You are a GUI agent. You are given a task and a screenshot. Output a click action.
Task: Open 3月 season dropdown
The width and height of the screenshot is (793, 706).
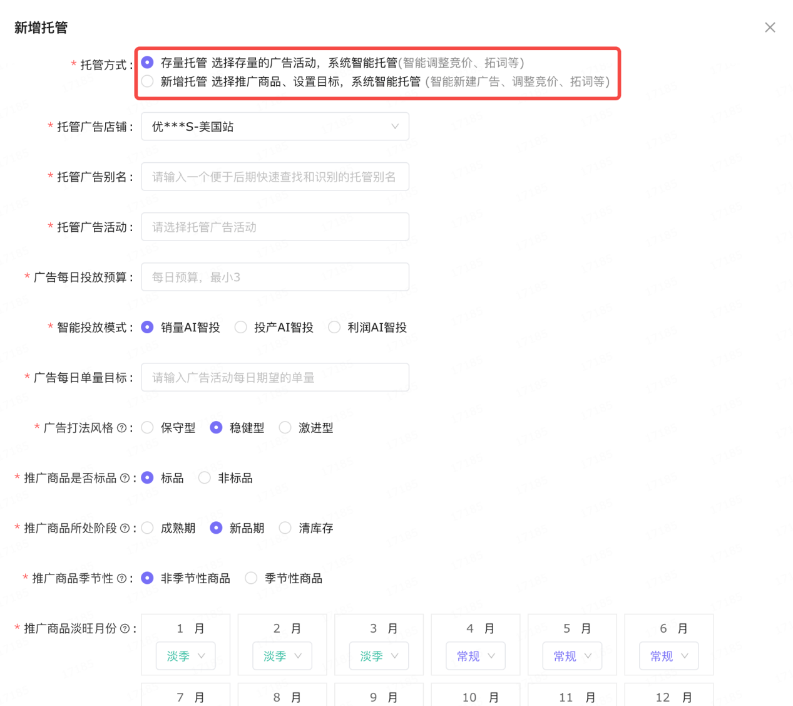[379, 656]
